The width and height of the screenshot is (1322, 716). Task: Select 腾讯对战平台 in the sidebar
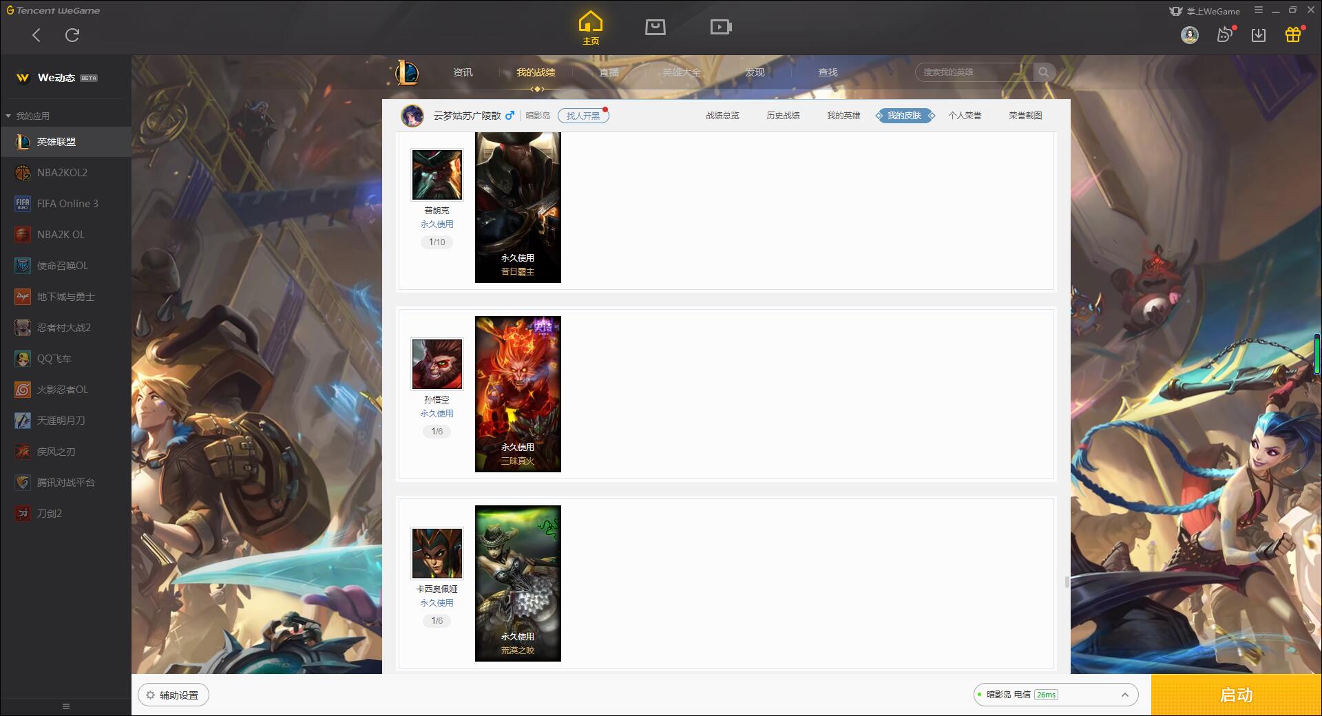[65, 483]
